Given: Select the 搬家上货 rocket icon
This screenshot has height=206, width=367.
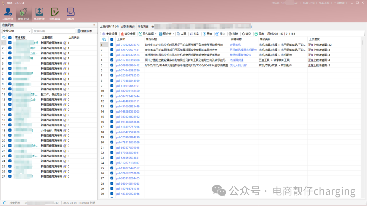Looking at the screenshot, I should click(x=23, y=14).
